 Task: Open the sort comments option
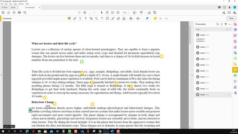[x=222, y=24]
